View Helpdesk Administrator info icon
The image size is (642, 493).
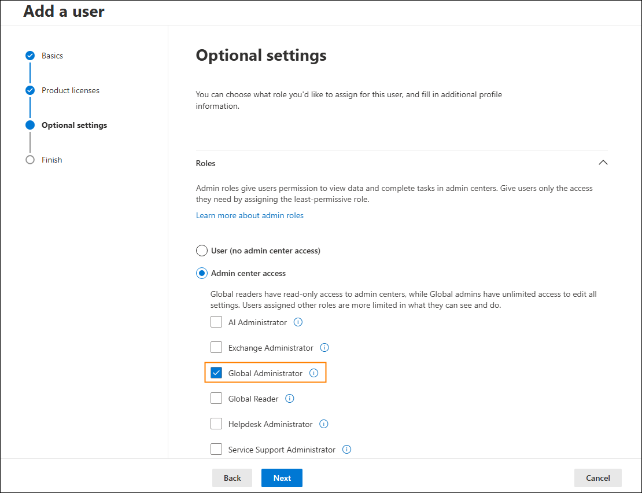coord(323,424)
